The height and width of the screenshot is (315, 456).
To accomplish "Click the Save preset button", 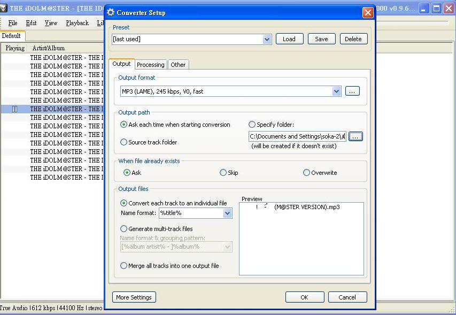I will [321, 39].
